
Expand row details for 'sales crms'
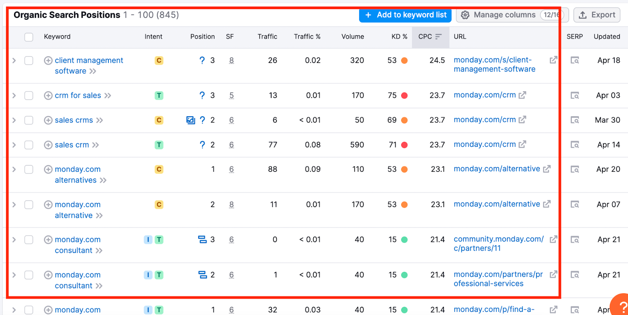click(x=14, y=120)
